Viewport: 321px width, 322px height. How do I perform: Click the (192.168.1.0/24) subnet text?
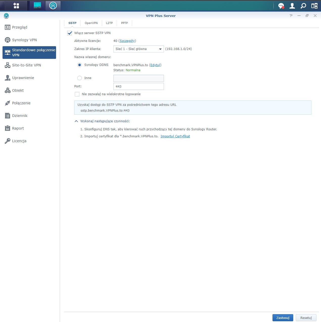point(179,49)
